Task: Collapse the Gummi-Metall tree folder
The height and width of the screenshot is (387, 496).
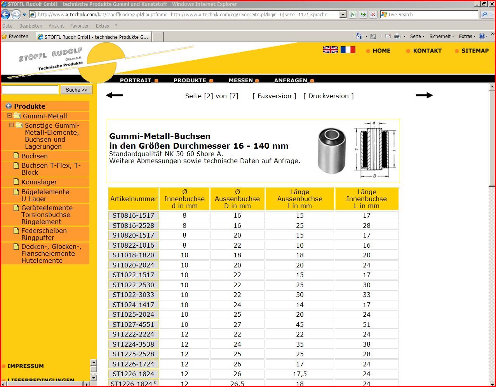Action: click(x=10, y=116)
